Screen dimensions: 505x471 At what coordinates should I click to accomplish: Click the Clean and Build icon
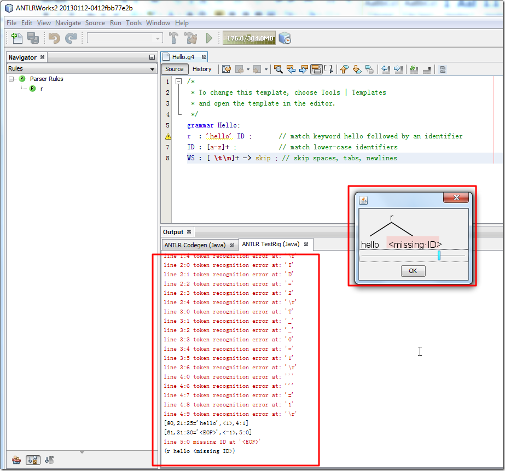[191, 38]
